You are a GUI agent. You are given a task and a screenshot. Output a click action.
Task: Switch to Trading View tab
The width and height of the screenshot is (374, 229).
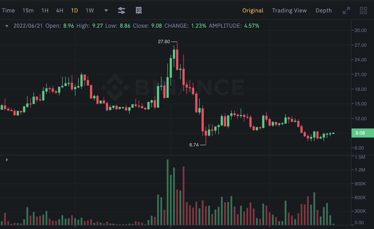(289, 11)
